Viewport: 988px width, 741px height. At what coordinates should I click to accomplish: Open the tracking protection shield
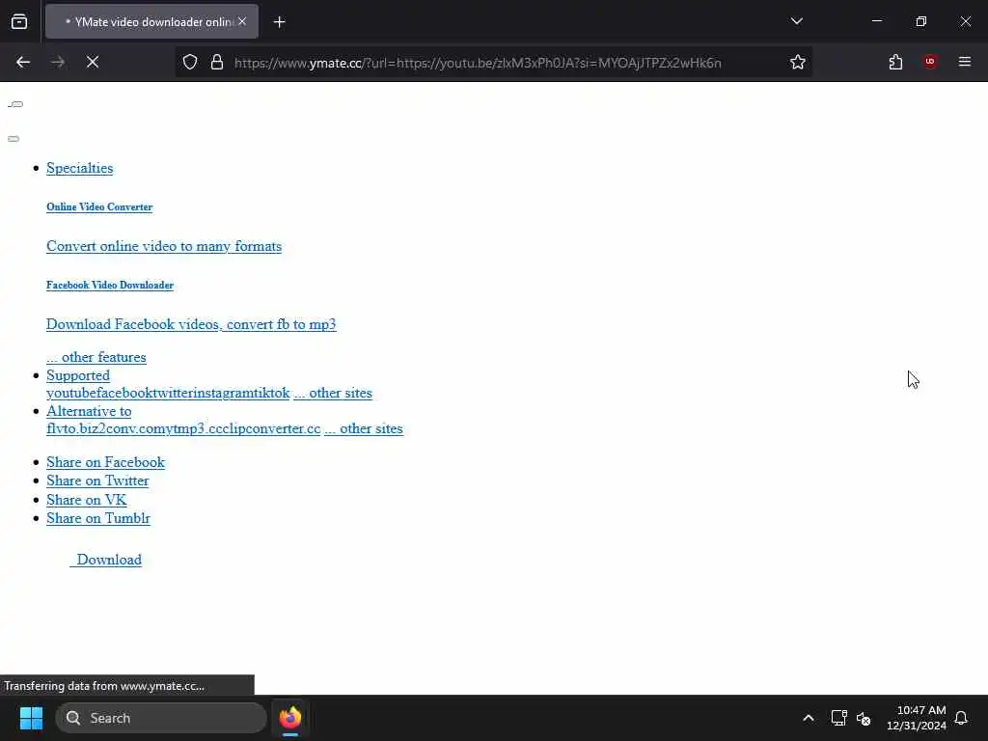click(x=190, y=62)
